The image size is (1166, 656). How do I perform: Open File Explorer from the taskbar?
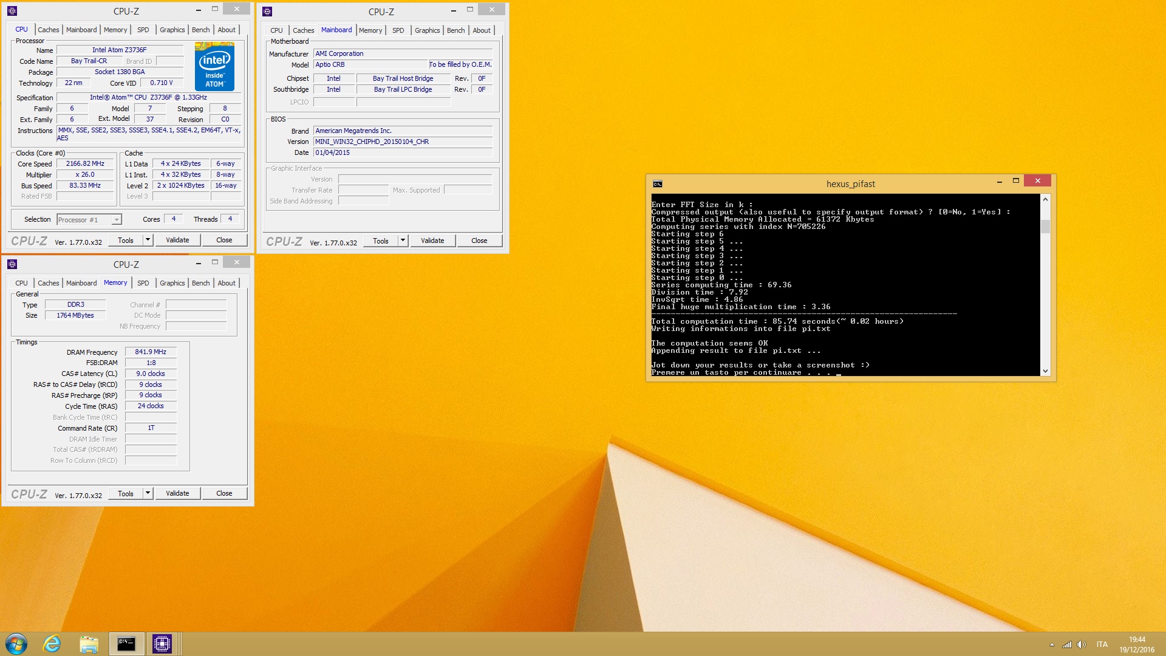[x=89, y=644]
